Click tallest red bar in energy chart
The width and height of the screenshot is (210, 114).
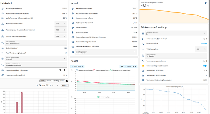coord(22,102)
